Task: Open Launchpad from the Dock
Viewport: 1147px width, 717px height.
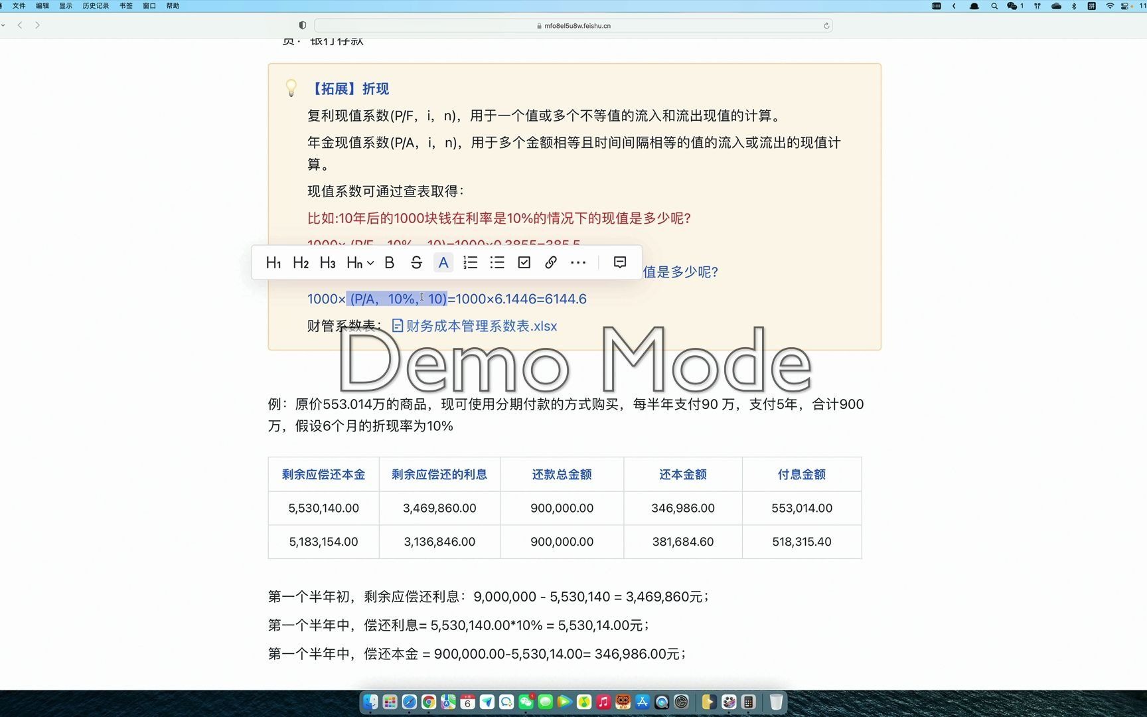Action: [390, 702]
